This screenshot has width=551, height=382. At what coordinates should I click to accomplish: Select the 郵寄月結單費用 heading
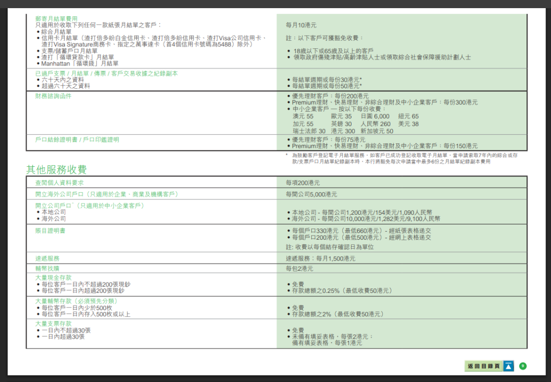coord(56,19)
